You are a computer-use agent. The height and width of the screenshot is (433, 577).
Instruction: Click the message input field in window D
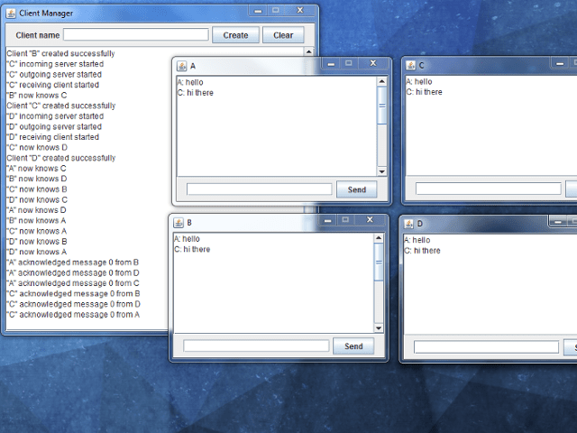tap(486, 346)
